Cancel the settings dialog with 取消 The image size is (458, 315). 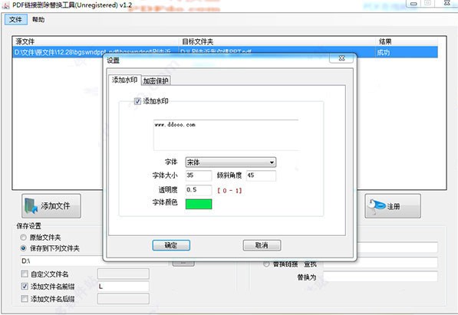tap(262, 245)
